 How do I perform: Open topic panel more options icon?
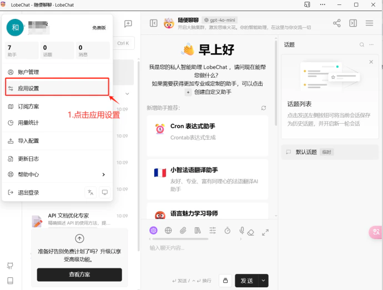pos(371,45)
